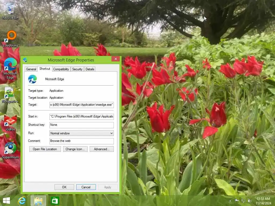Close the Microsoft Edge Properties dialog
275x206 pixels.
(x=115, y=59)
